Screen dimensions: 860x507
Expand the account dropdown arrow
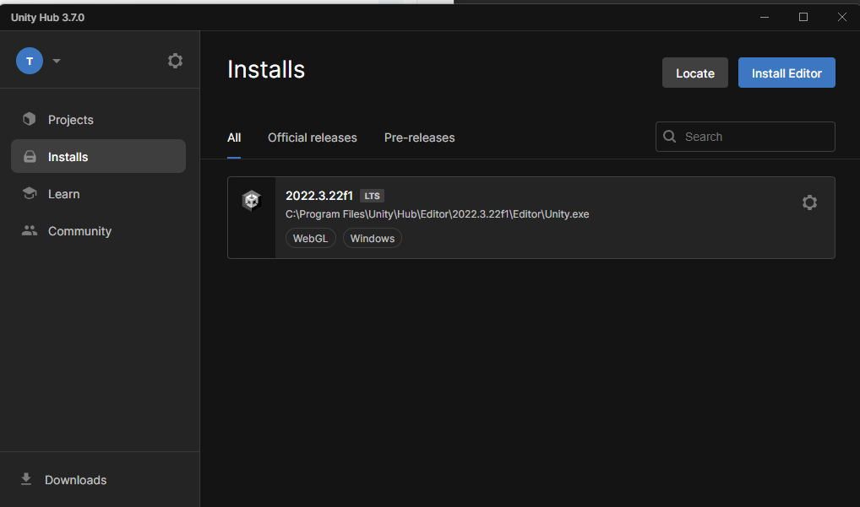pyautogui.click(x=57, y=61)
